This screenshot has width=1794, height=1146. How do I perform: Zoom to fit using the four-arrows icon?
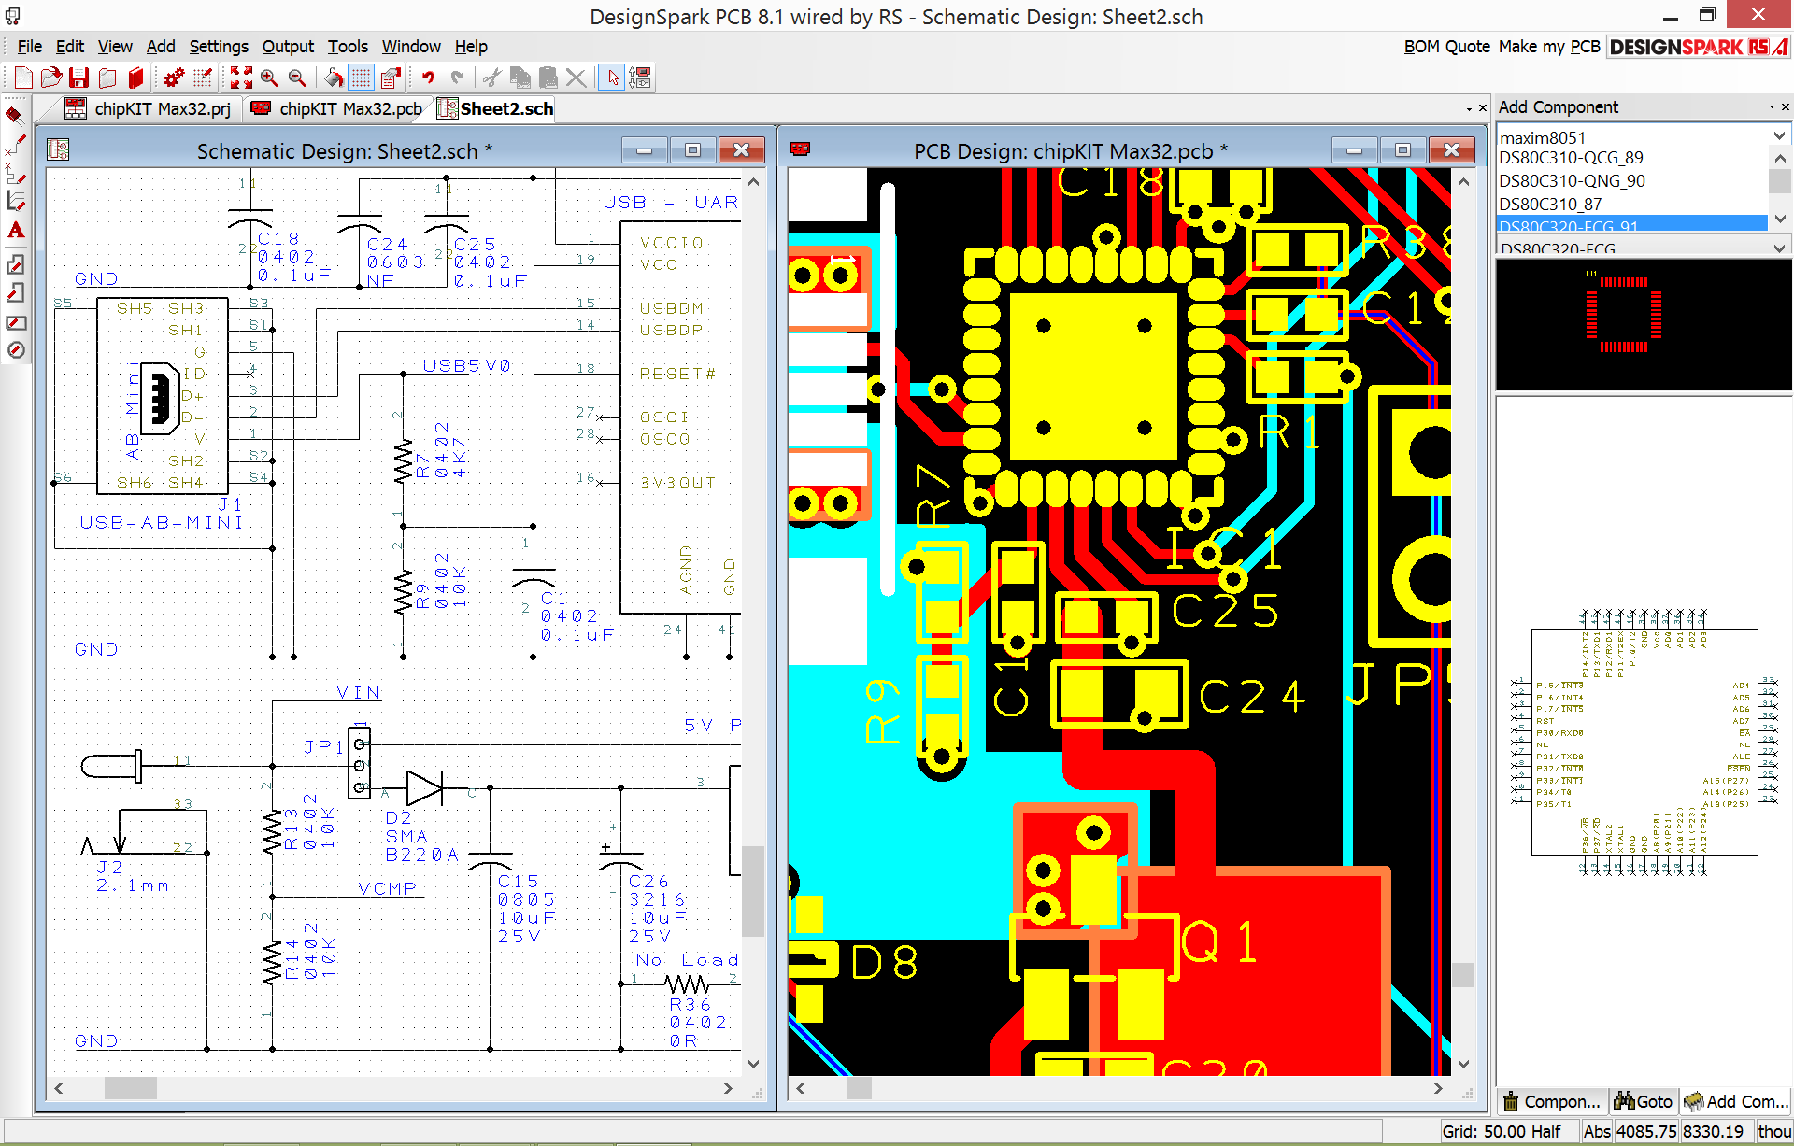242,78
